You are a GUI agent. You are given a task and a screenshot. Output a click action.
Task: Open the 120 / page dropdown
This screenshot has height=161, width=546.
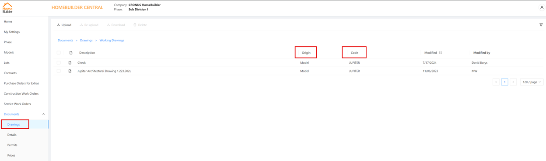click(x=532, y=82)
